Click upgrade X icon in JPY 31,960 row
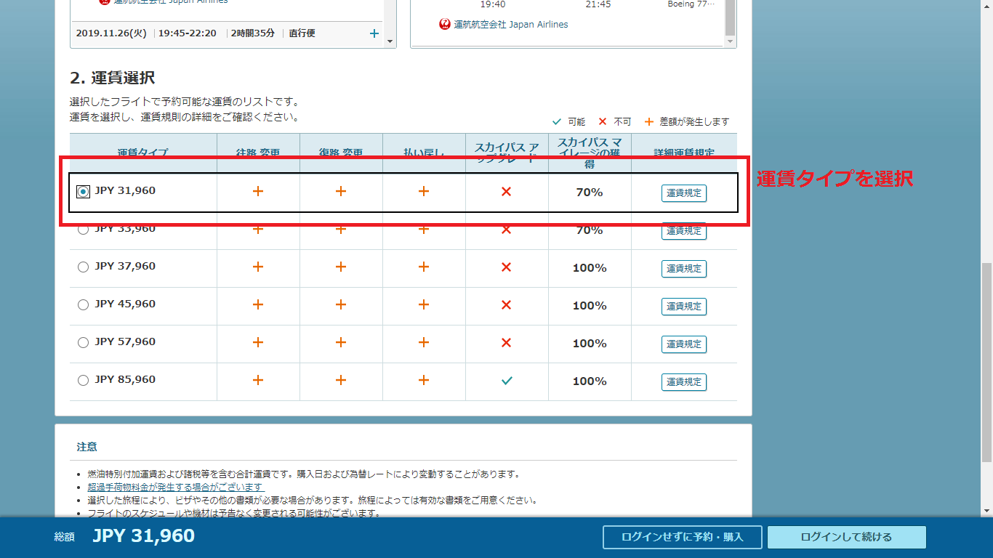 [x=507, y=192]
